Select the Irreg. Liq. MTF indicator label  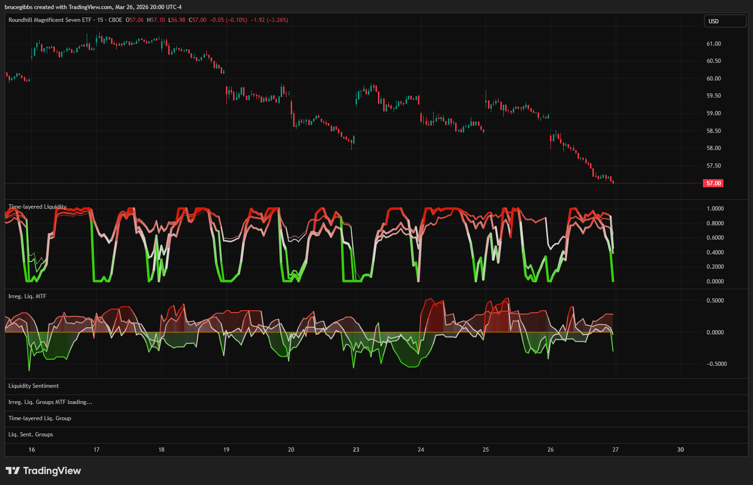coord(27,296)
